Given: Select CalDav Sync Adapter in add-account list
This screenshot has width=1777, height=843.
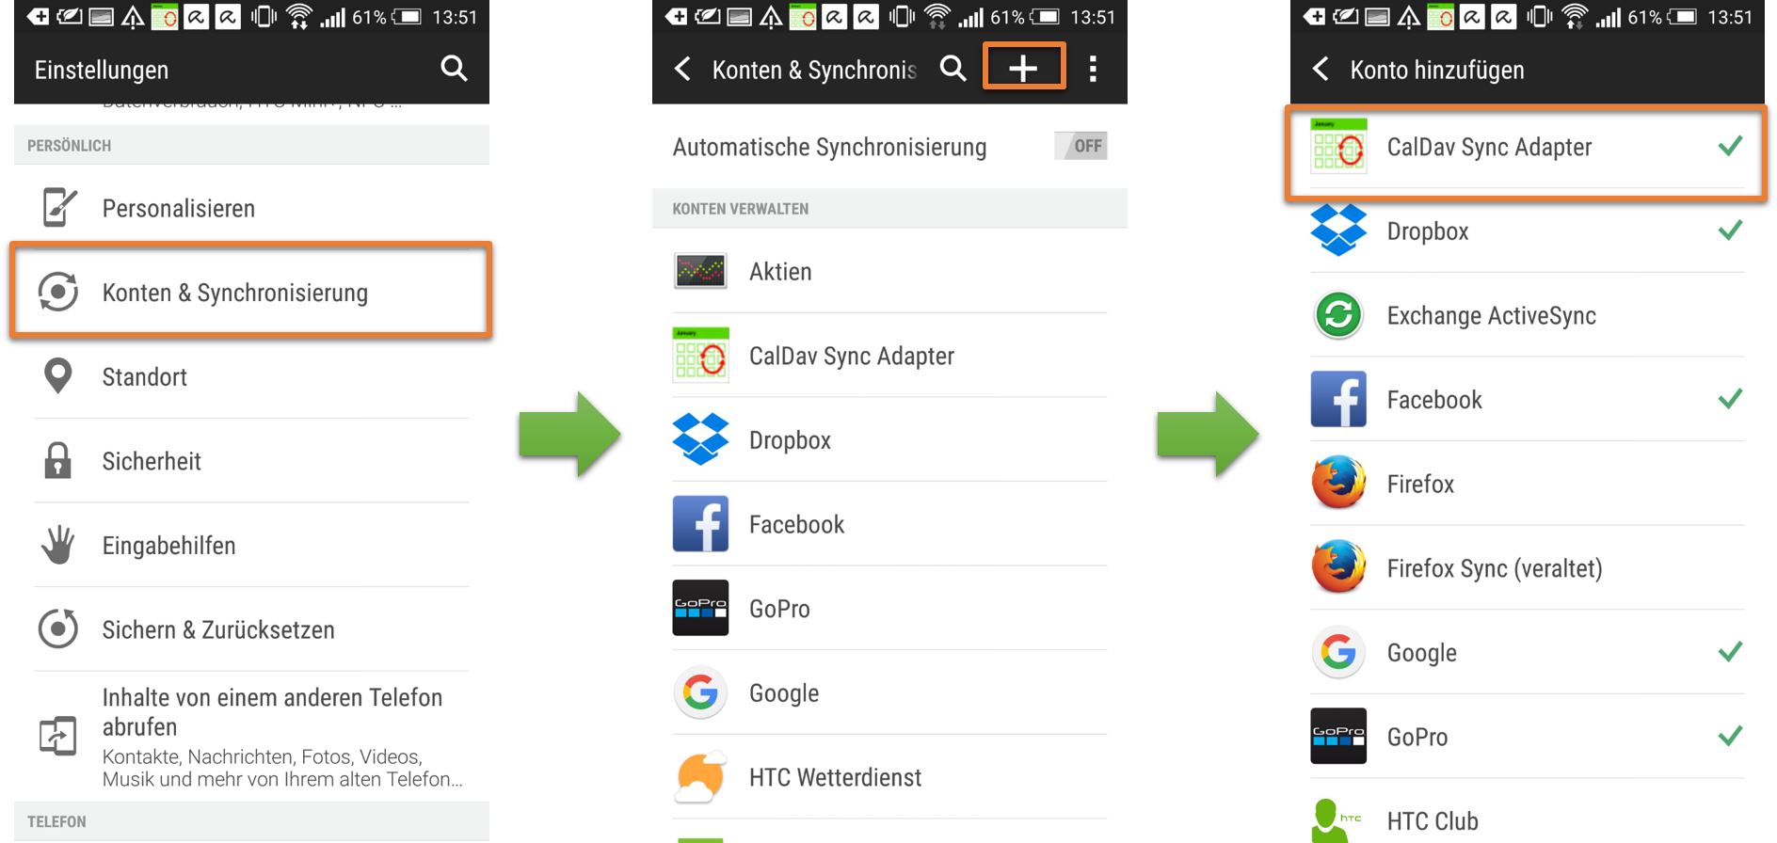Looking at the screenshot, I should [x=1526, y=148].
